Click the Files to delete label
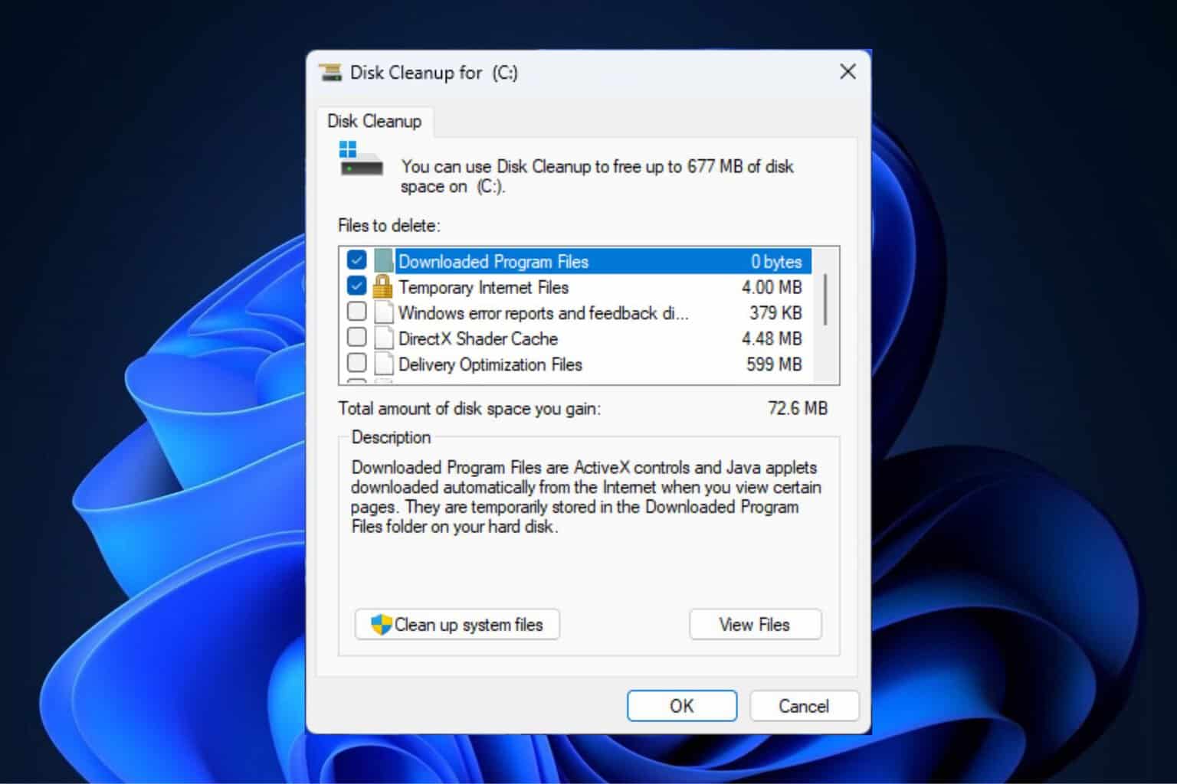1177x784 pixels. point(389,226)
